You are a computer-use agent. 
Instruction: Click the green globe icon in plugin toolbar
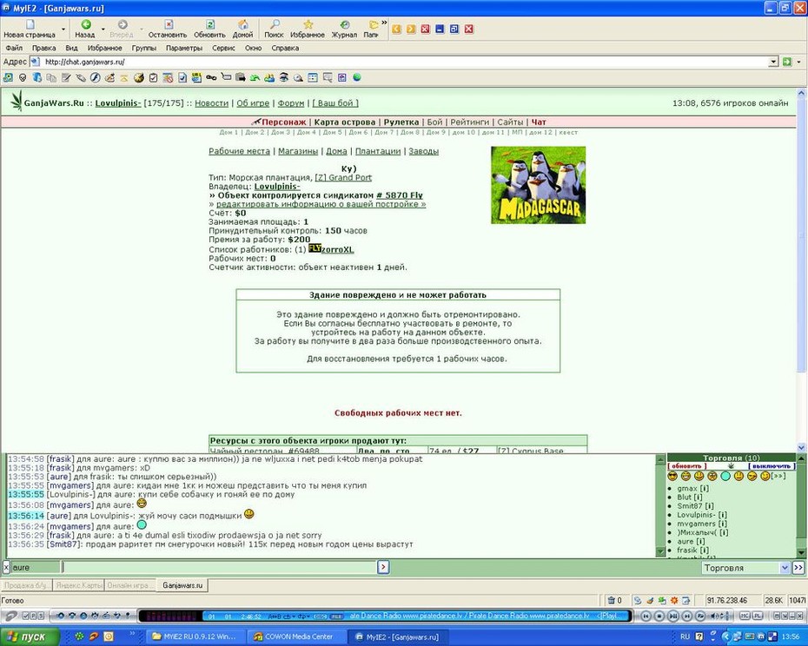356,78
